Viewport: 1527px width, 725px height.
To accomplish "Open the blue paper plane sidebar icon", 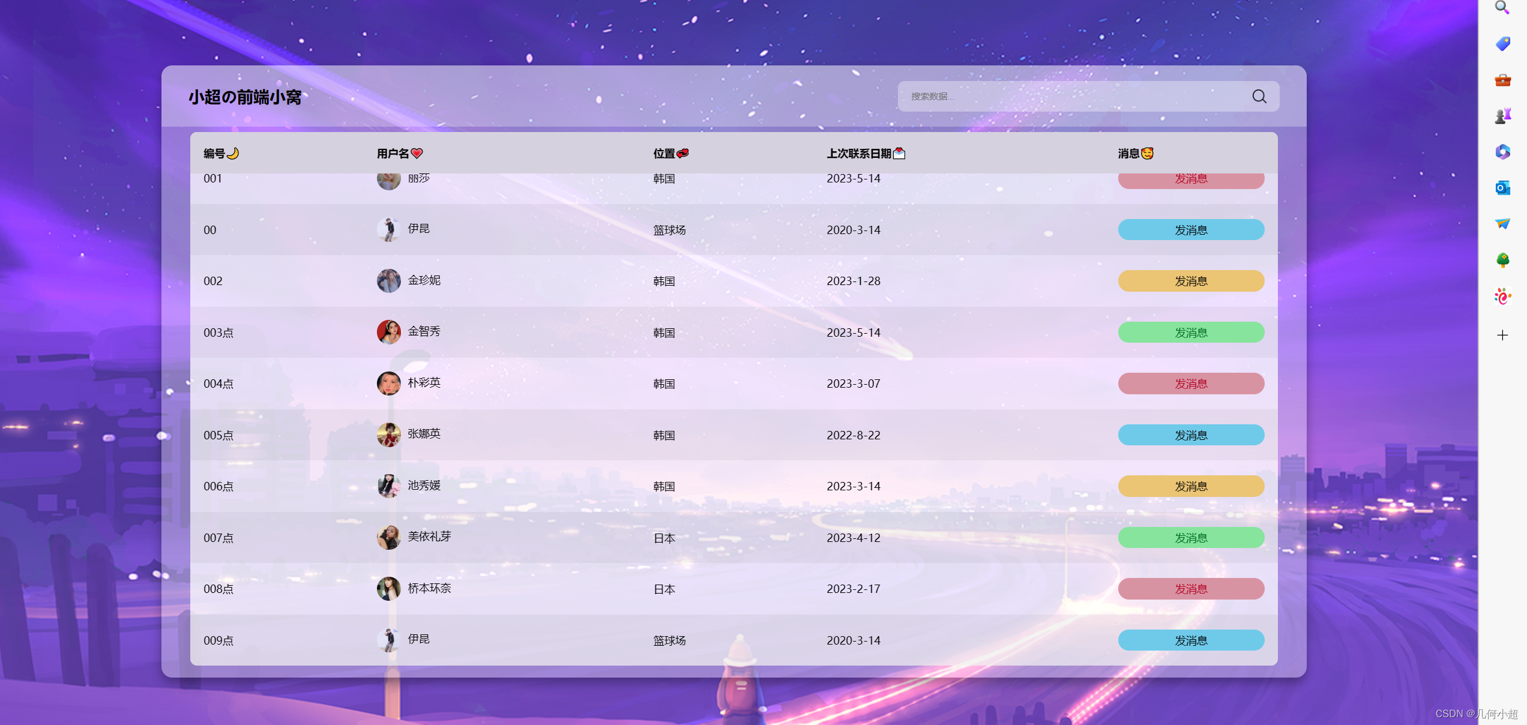I will (1502, 224).
